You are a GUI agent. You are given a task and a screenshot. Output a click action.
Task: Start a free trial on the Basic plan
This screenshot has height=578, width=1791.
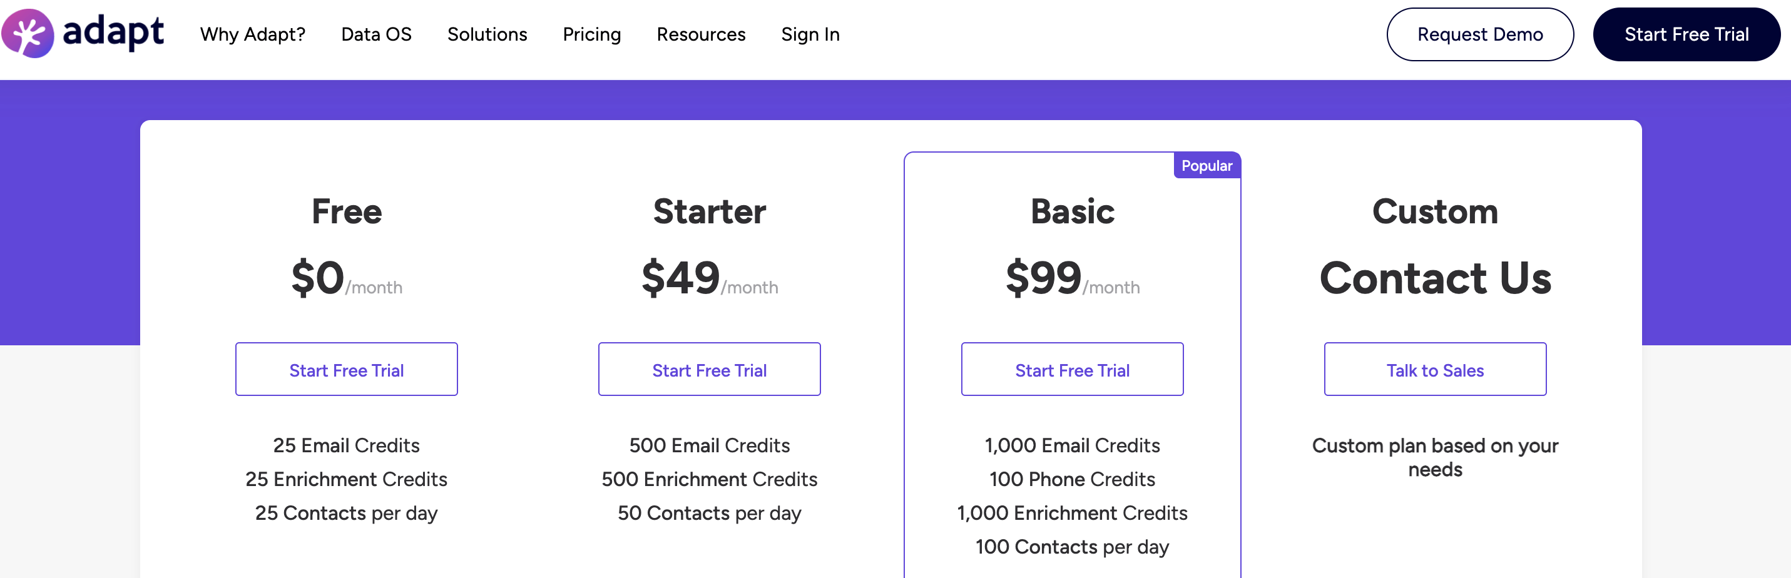pyautogui.click(x=1072, y=369)
